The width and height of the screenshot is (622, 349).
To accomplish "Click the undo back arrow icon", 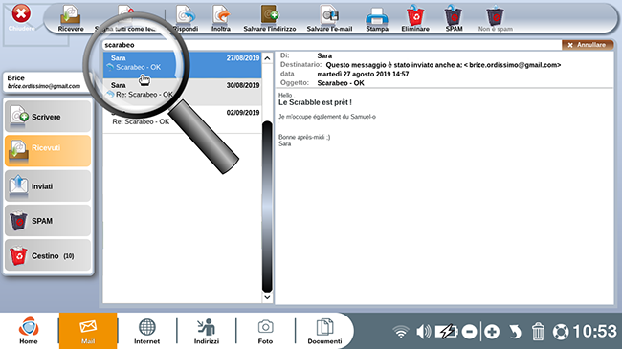I will pos(515,332).
